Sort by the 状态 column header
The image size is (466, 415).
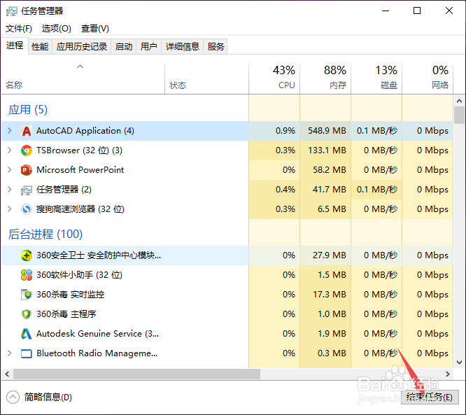coord(206,79)
